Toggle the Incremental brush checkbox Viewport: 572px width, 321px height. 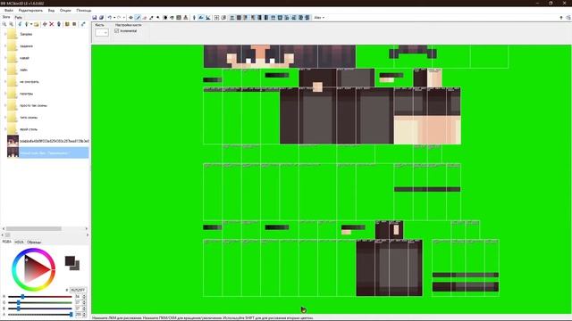click(117, 31)
